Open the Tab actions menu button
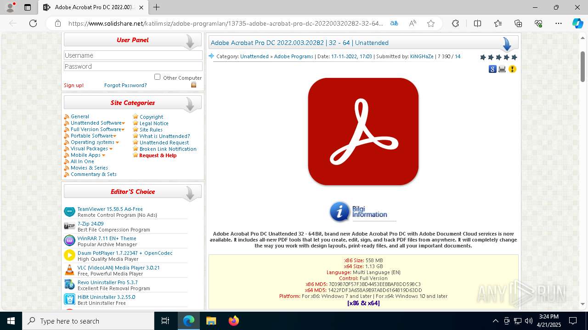Screen dimensions: 588x330 point(28,7)
